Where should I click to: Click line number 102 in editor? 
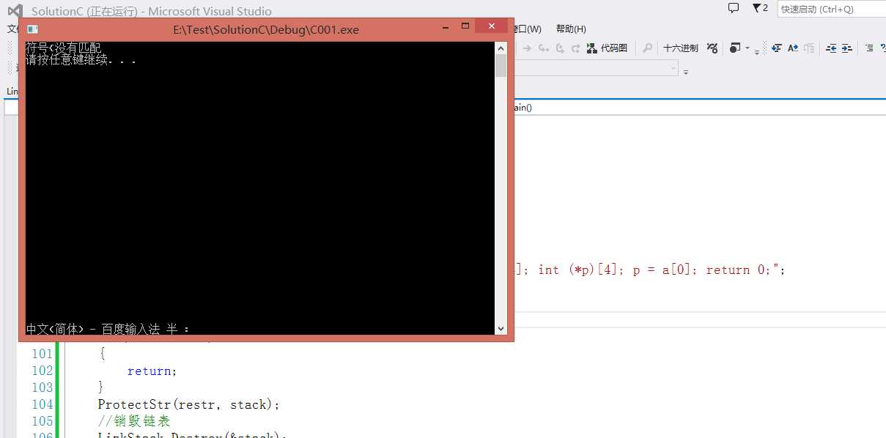click(x=43, y=371)
